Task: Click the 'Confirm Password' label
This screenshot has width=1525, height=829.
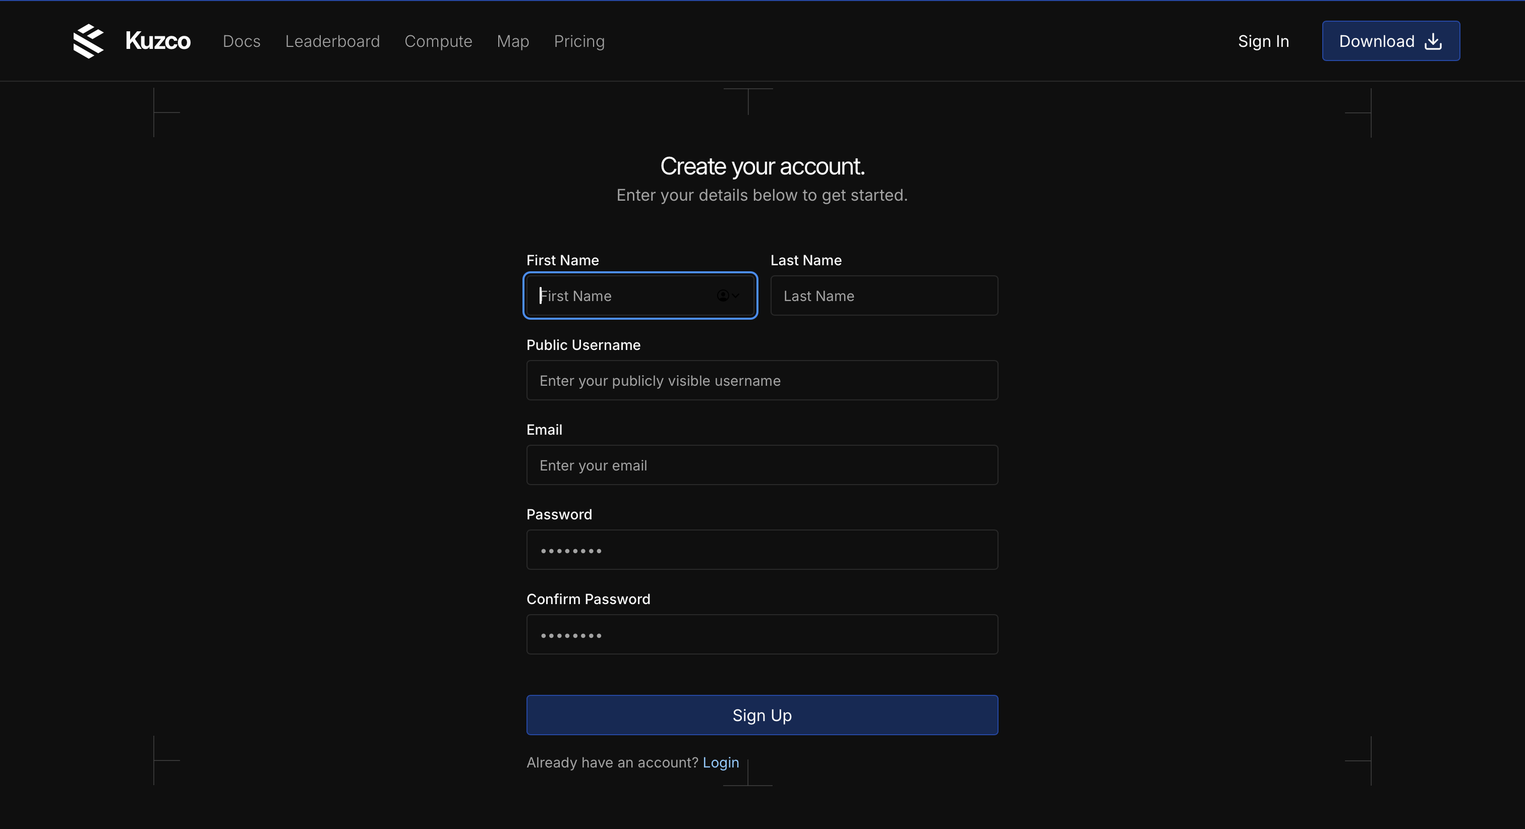Action: [x=589, y=599]
